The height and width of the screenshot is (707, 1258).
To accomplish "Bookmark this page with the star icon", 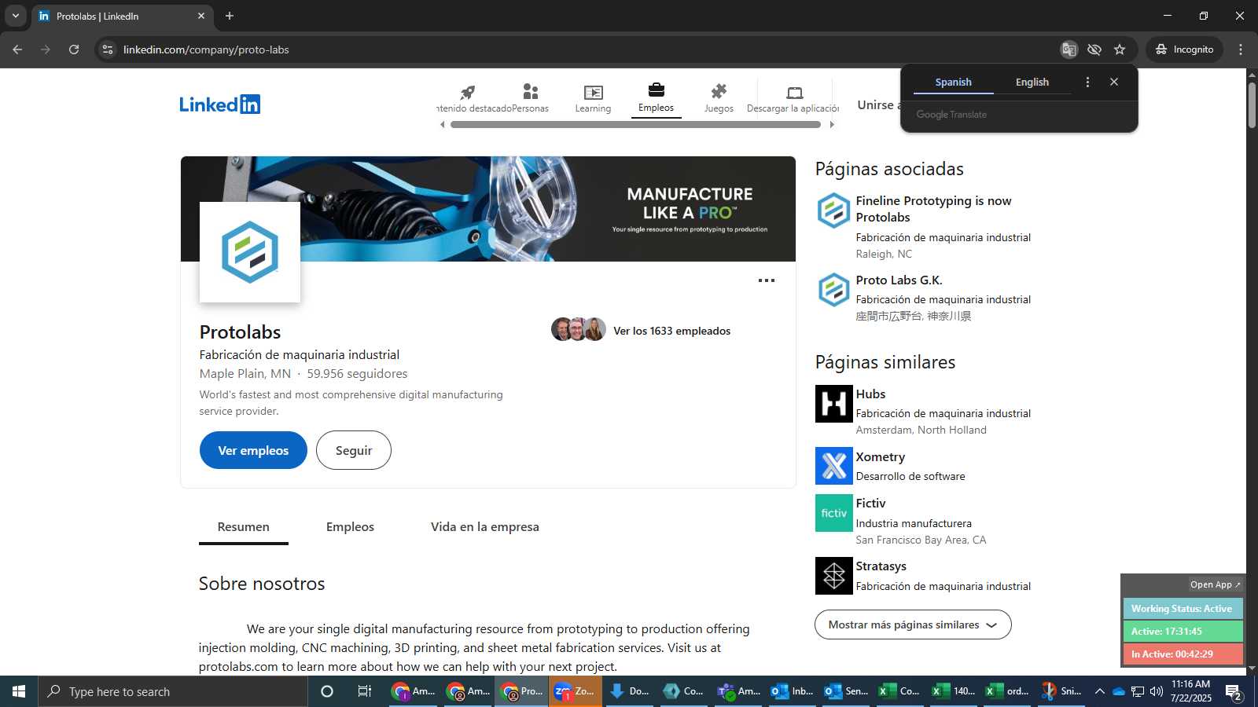I will tap(1120, 49).
